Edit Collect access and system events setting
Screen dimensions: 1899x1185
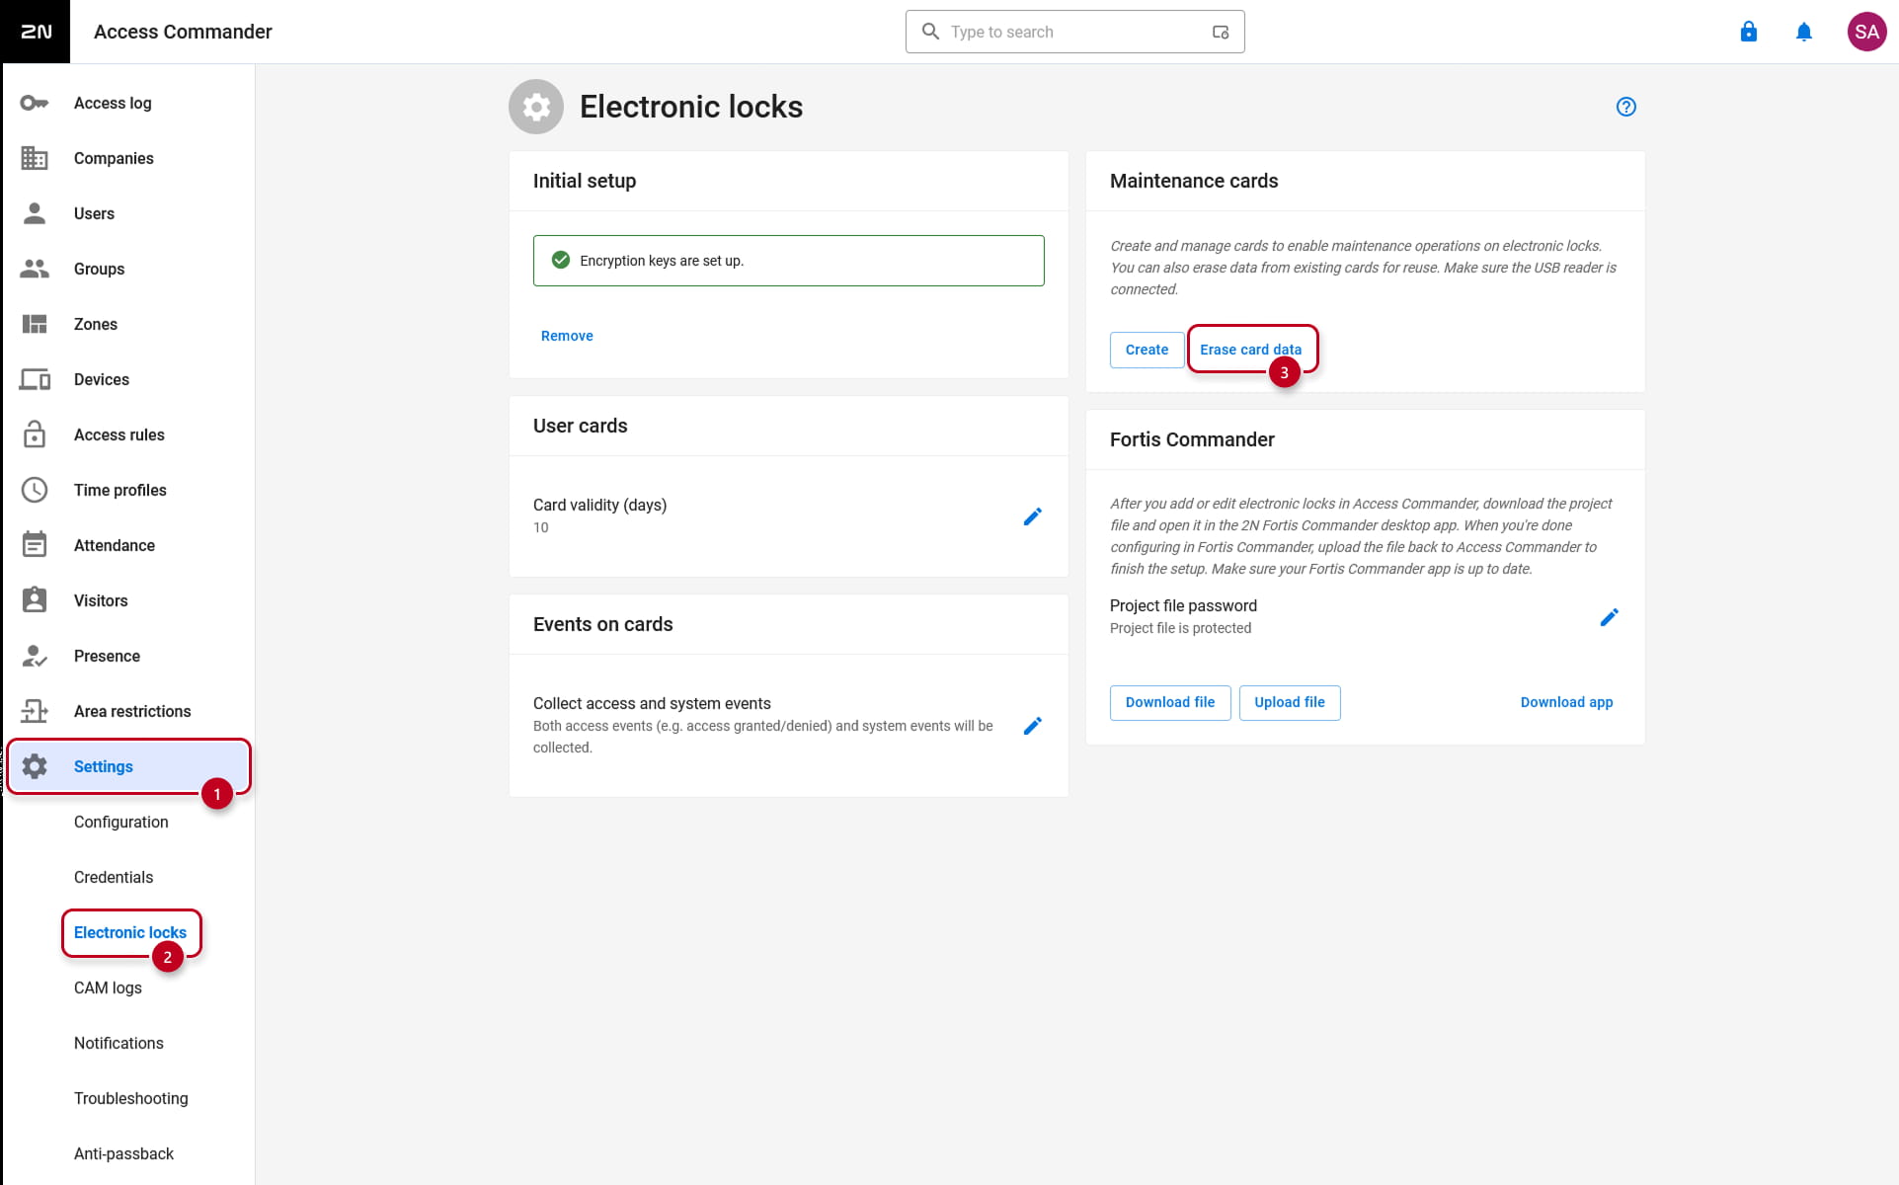[x=1033, y=726]
